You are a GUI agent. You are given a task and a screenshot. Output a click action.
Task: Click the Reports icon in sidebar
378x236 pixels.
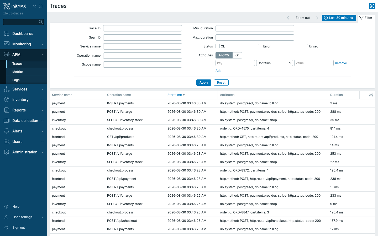point(7,110)
